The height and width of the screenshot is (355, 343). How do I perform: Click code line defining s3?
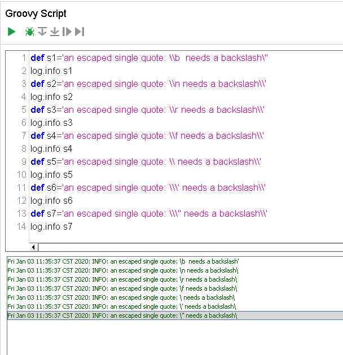pyautogui.click(x=147, y=110)
